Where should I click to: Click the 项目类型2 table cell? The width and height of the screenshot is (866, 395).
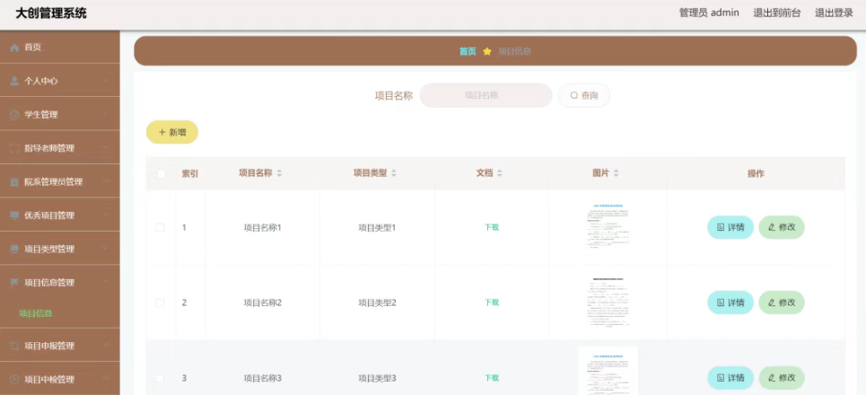[x=377, y=303]
